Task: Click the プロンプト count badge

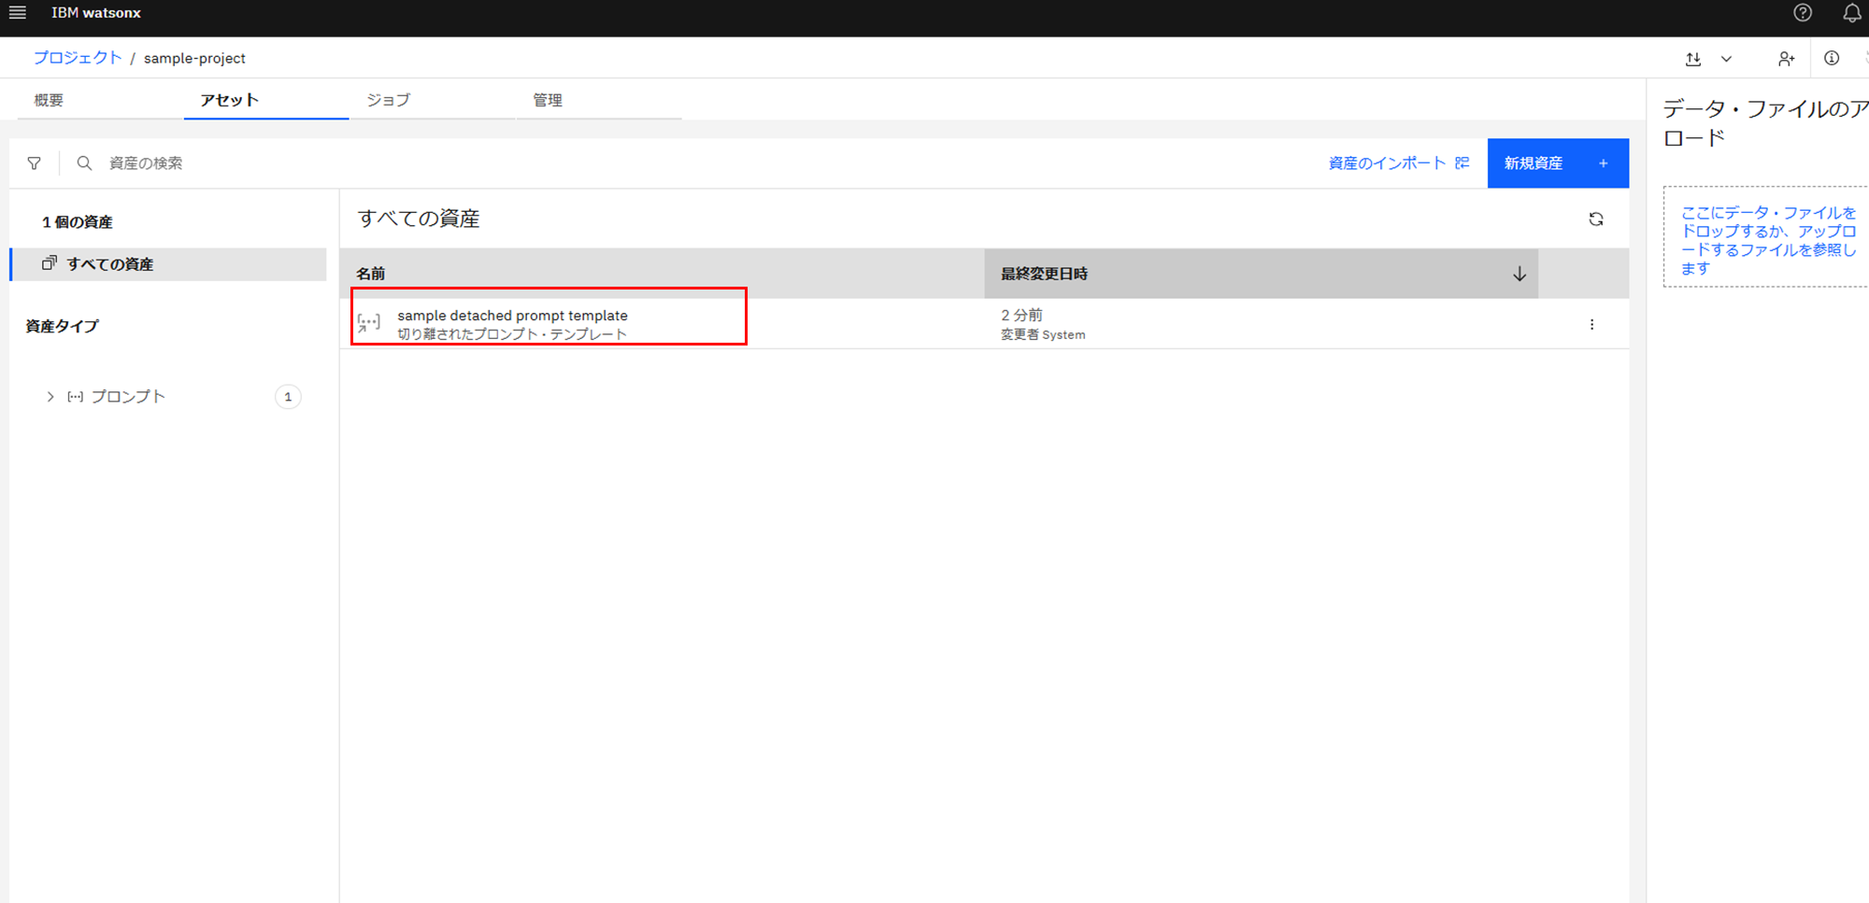Action: pyautogui.click(x=288, y=397)
